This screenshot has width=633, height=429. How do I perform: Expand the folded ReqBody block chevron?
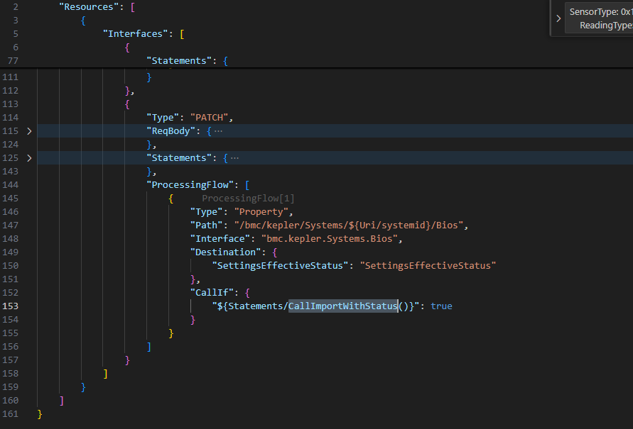pos(29,131)
